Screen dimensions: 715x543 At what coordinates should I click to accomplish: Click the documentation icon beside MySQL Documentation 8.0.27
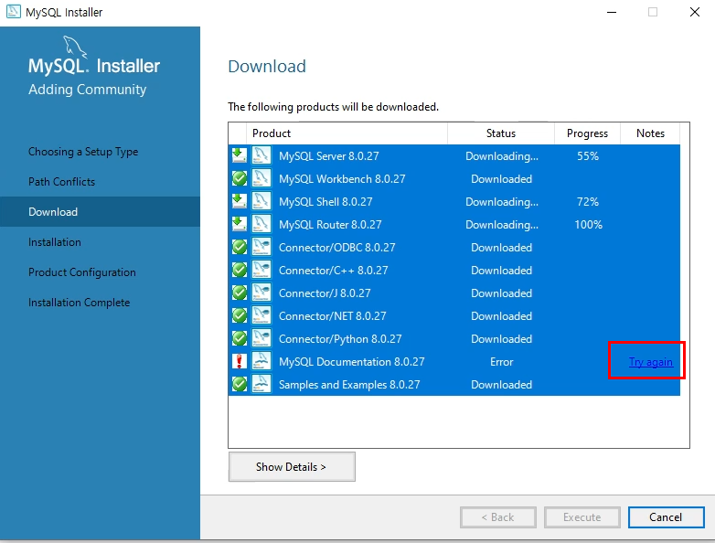pyautogui.click(x=261, y=361)
